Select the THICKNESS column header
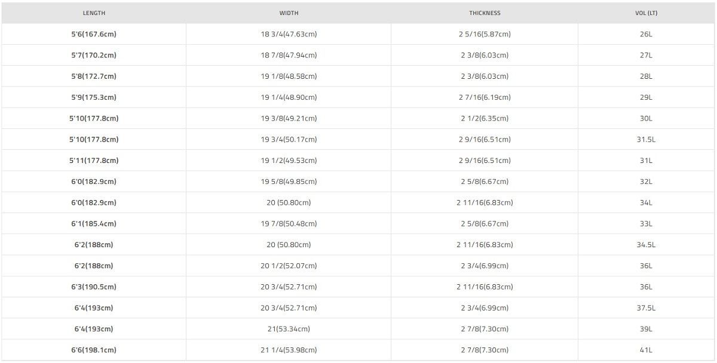The image size is (717, 363). pyautogui.click(x=485, y=13)
